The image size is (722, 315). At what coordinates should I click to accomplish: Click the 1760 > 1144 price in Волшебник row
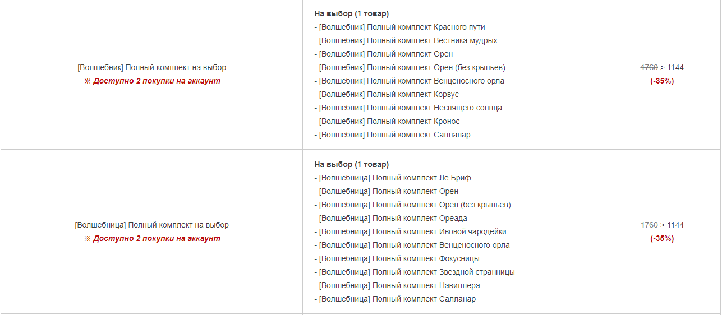[662, 67]
